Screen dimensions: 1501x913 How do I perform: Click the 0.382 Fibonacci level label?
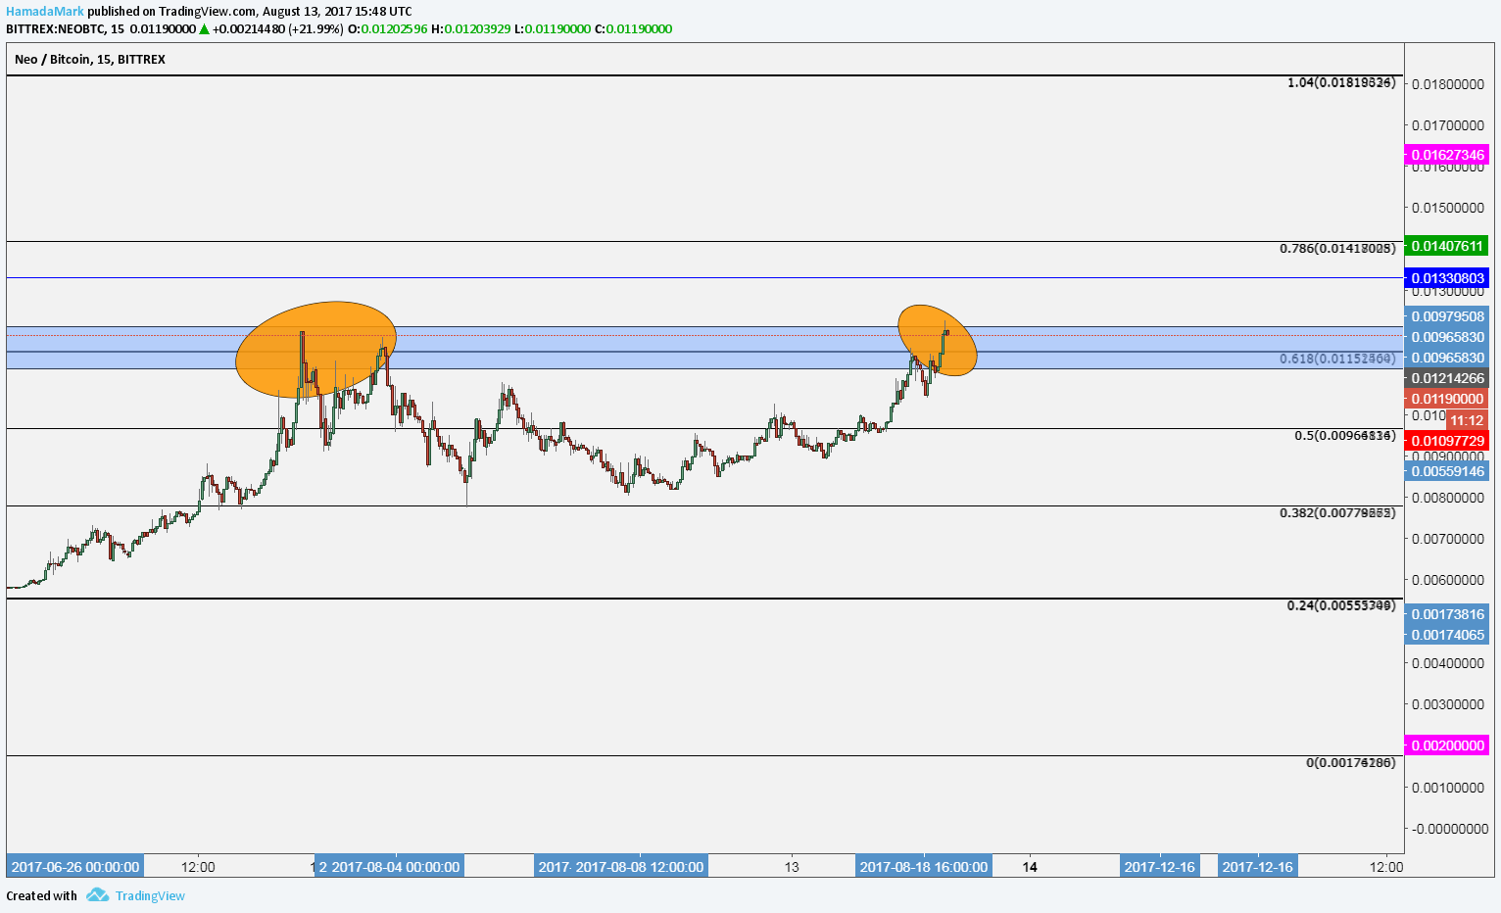point(1337,512)
